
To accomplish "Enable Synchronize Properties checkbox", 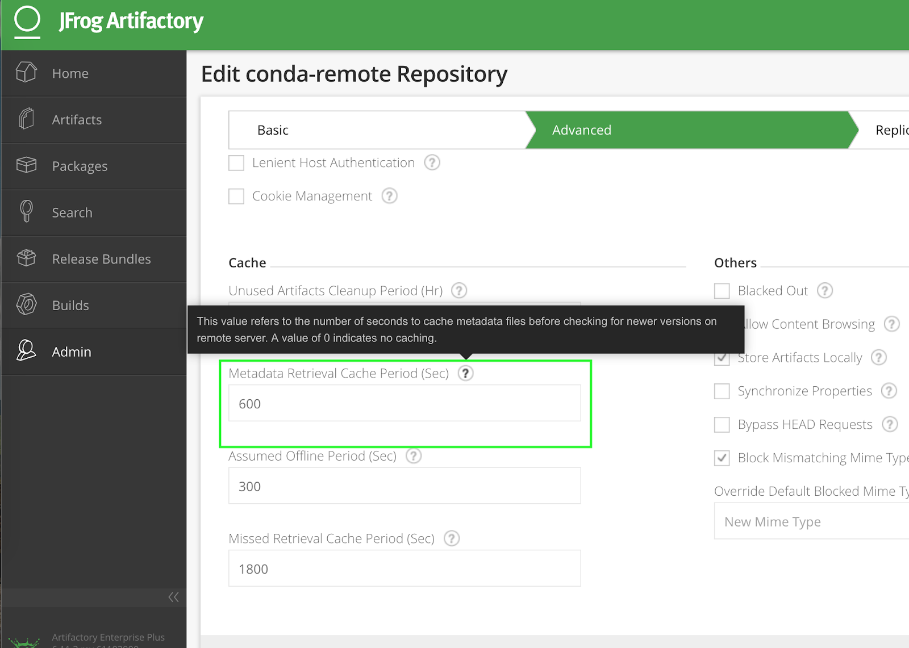I will coord(722,391).
